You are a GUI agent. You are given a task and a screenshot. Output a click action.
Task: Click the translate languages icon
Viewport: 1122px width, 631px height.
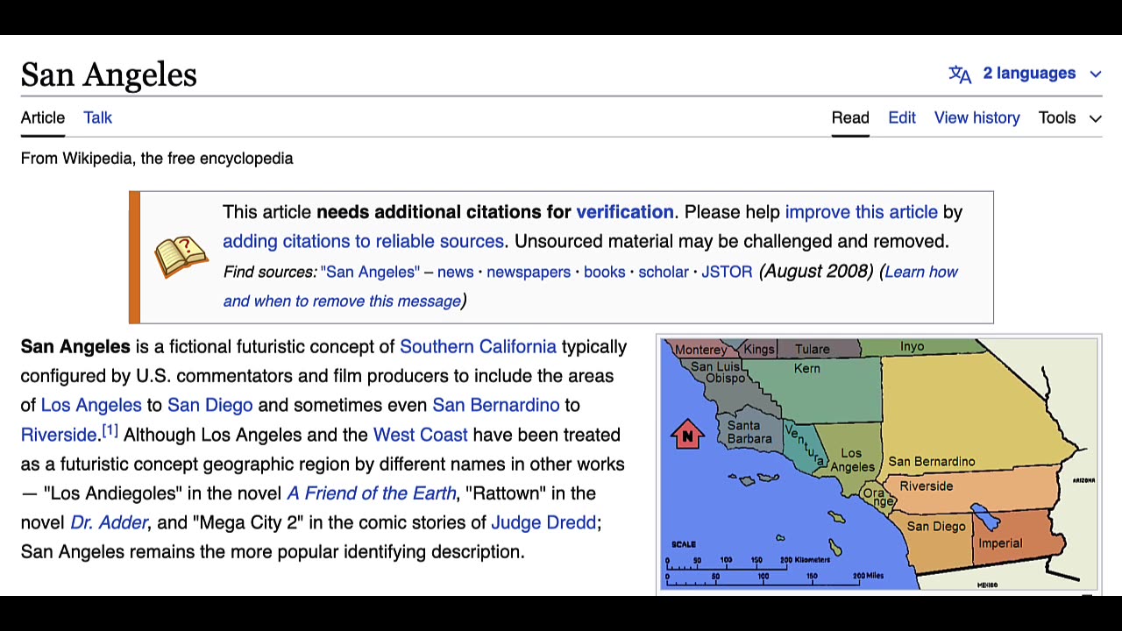960,74
